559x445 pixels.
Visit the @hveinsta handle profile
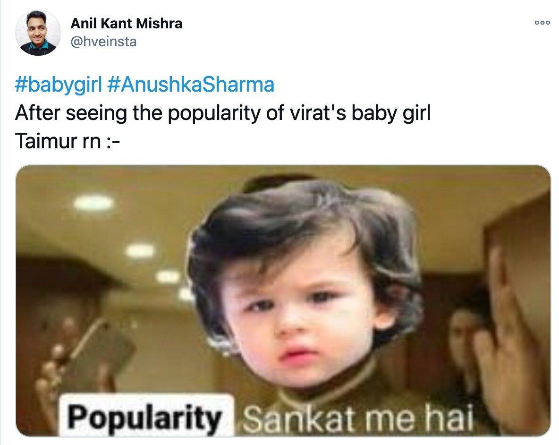click(103, 42)
